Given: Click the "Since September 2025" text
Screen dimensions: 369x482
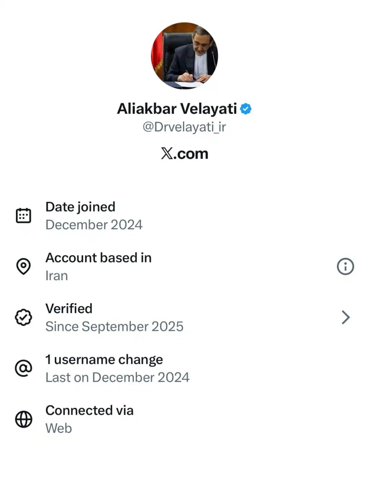Looking at the screenshot, I should point(114,326).
